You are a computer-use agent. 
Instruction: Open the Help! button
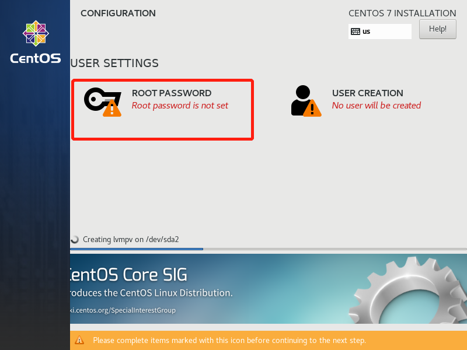coord(437,29)
